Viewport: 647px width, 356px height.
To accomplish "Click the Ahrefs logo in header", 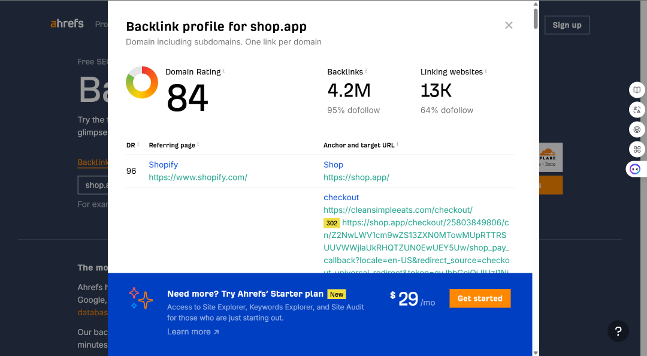I will [67, 23].
